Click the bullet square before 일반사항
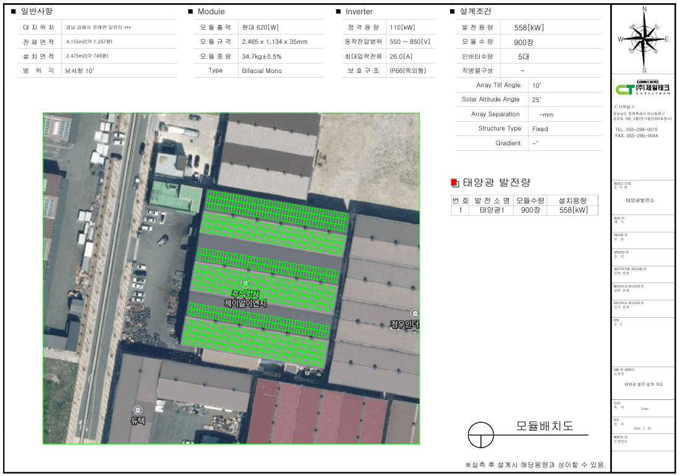Screen dimensions: 680x476 14,12
